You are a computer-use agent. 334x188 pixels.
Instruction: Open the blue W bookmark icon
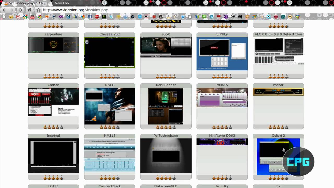click(x=183, y=16)
